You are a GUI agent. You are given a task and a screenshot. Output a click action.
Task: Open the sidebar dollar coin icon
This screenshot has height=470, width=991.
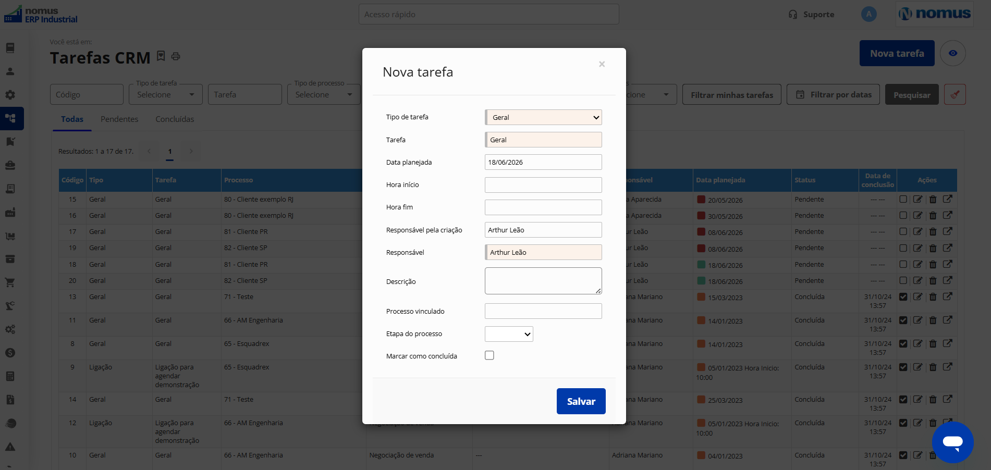point(10,353)
